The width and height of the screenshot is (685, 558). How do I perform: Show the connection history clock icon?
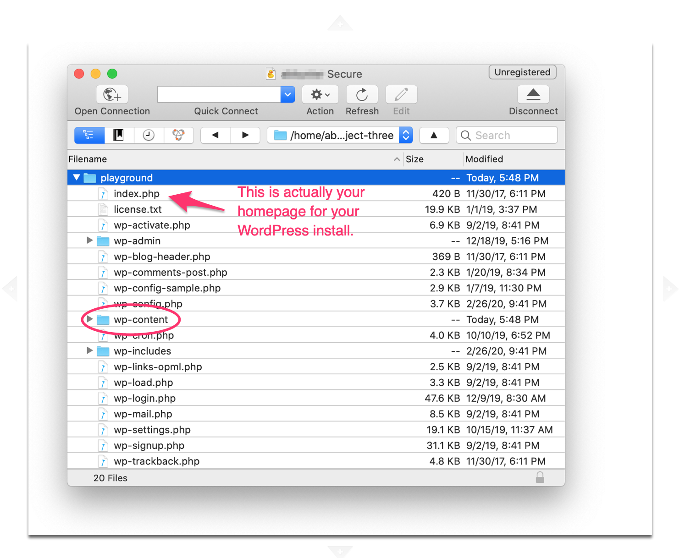149,135
